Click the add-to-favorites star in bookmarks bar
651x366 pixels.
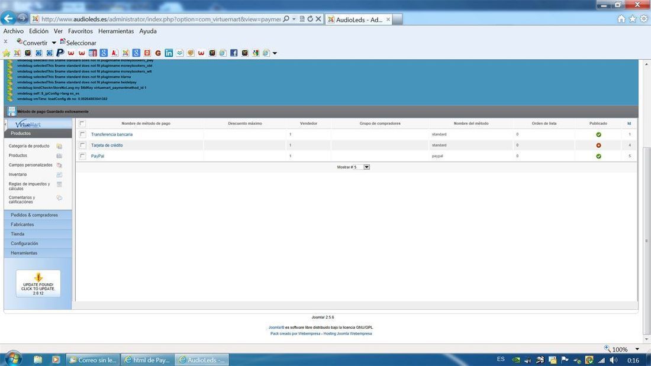pos(7,53)
